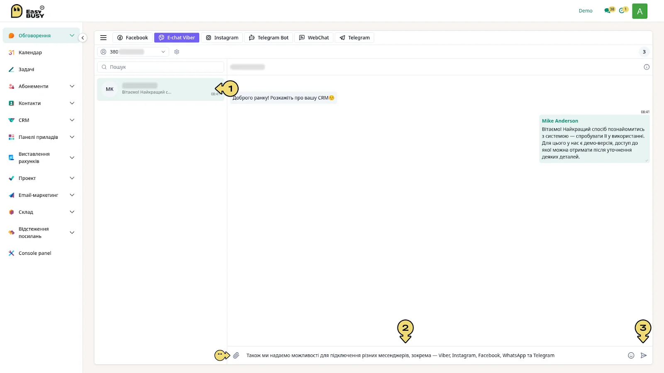Image resolution: width=664 pixels, height=373 pixels.
Task: Switch to the Instagram tab
Action: coord(222,38)
